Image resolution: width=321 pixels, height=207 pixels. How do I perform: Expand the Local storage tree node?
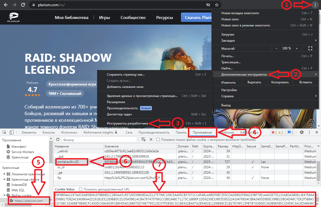[4, 174]
